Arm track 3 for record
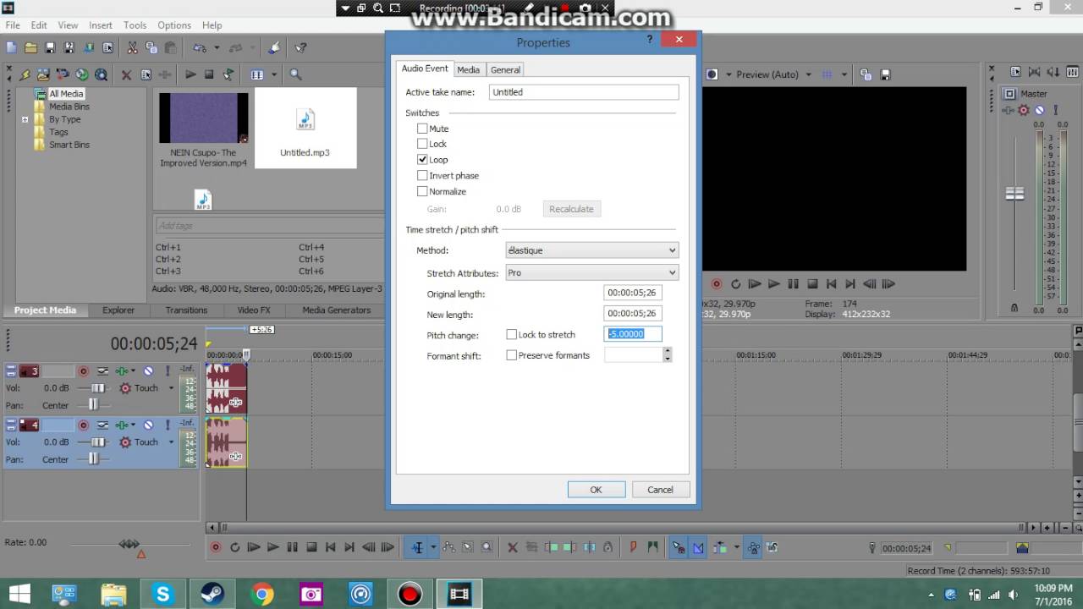The height and width of the screenshot is (609, 1083). pyautogui.click(x=83, y=370)
